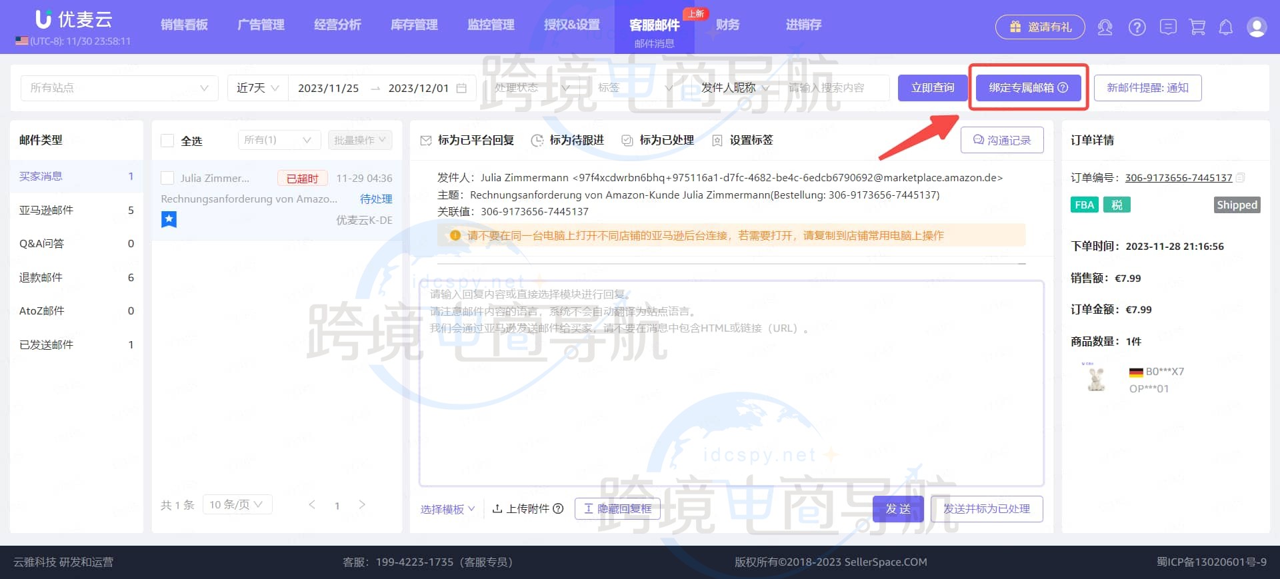Click the 新邮件提醒: 通知 button
This screenshot has width=1280, height=579.
[1147, 88]
